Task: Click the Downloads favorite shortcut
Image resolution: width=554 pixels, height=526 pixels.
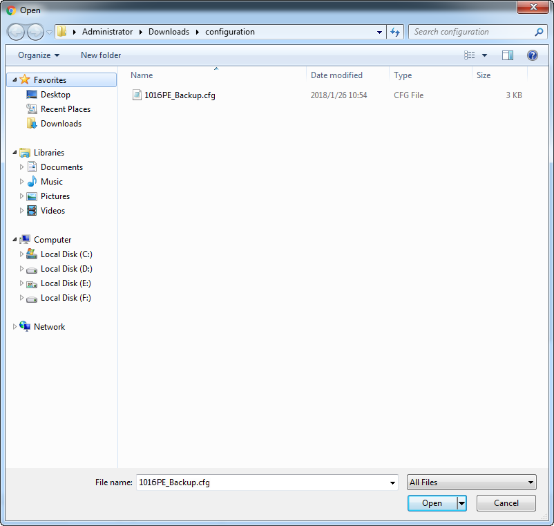Action: [61, 123]
